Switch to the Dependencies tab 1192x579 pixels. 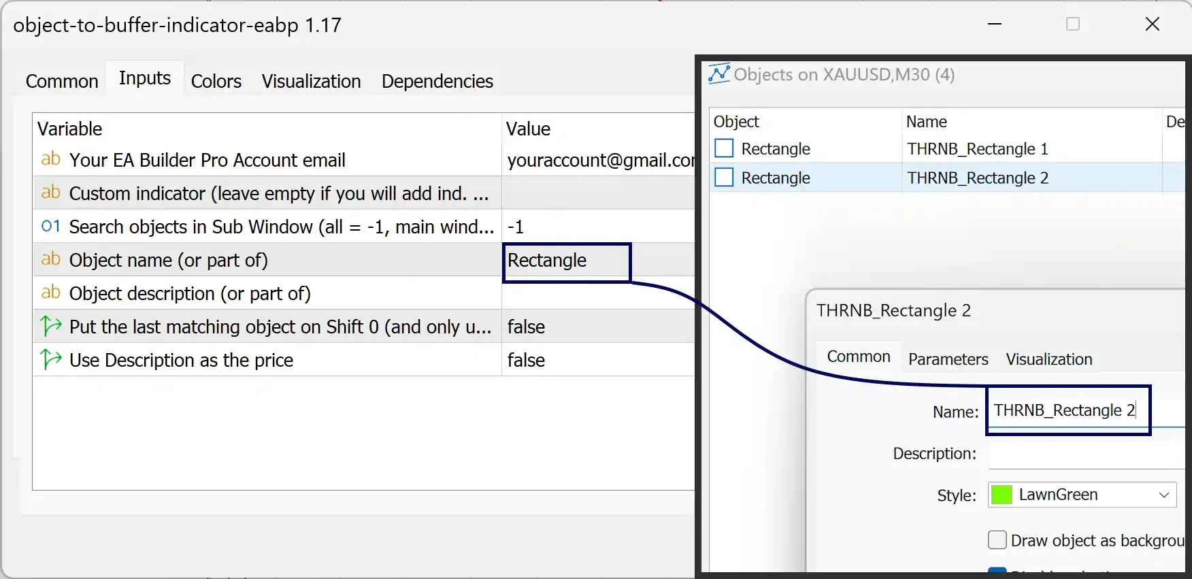(x=437, y=81)
